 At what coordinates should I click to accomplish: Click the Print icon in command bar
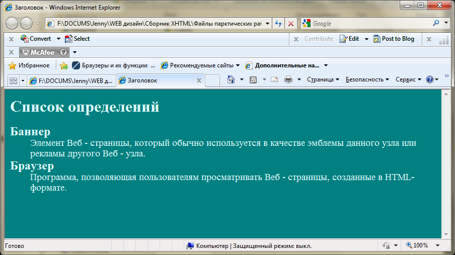click(x=288, y=79)
